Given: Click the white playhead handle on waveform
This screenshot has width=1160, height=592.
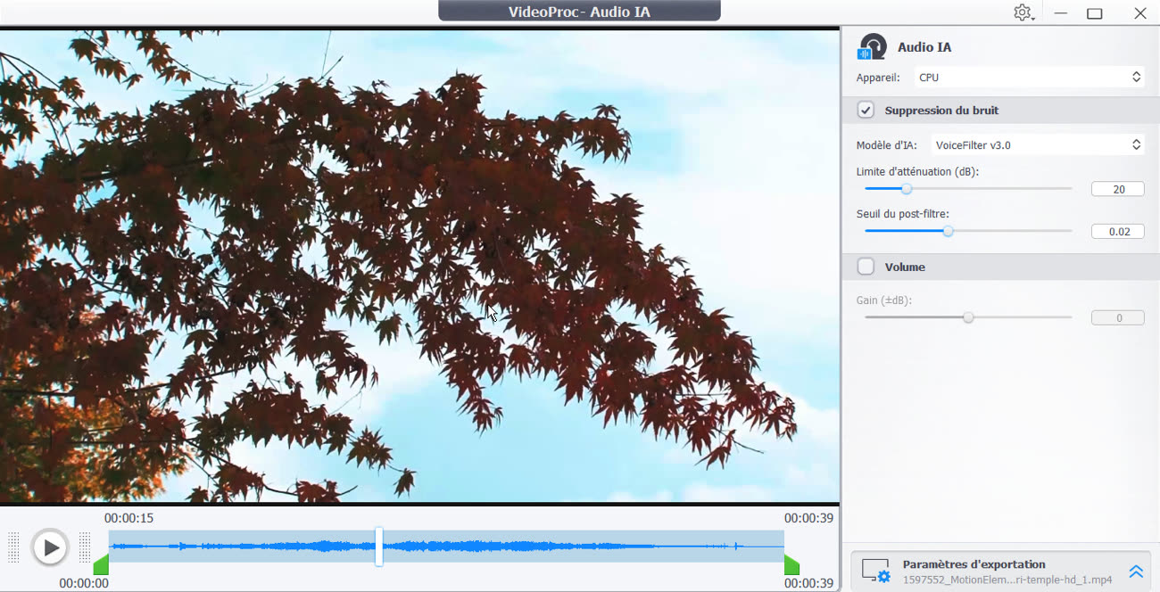Looking at the screenshot, I should click(379, 546).
